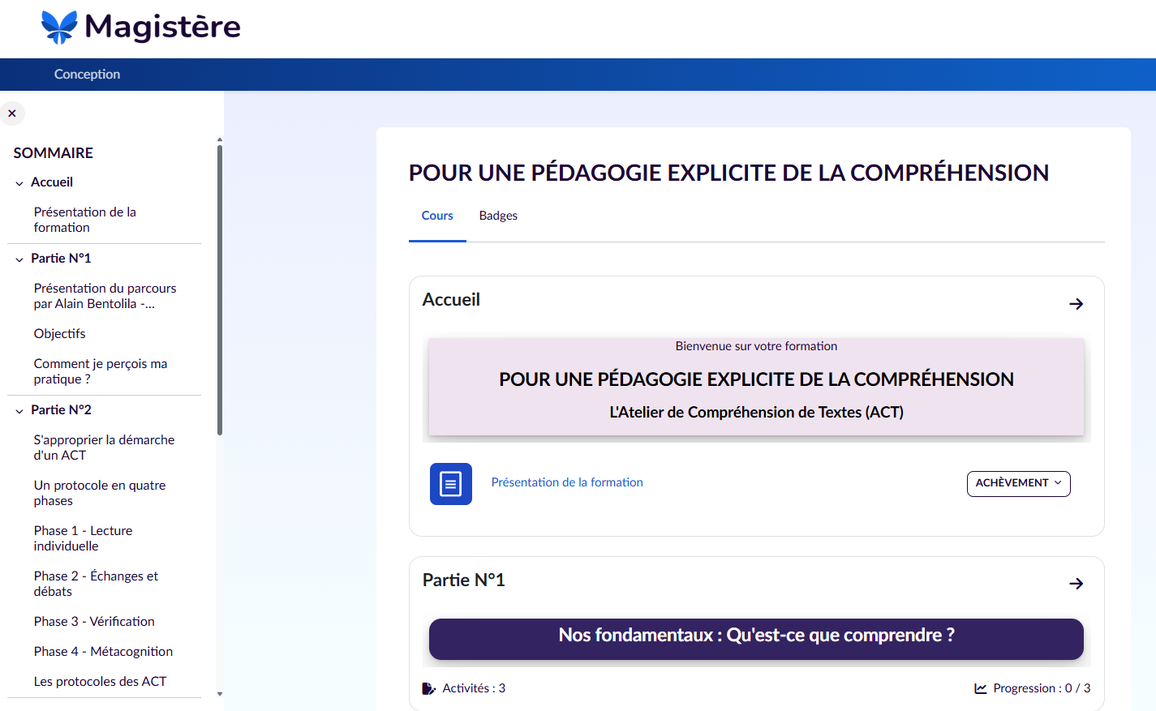The height and width of the screenshot is (711, 1156).
Task: Open S'approprier la démarche d'un ACT
Action: 104,447
